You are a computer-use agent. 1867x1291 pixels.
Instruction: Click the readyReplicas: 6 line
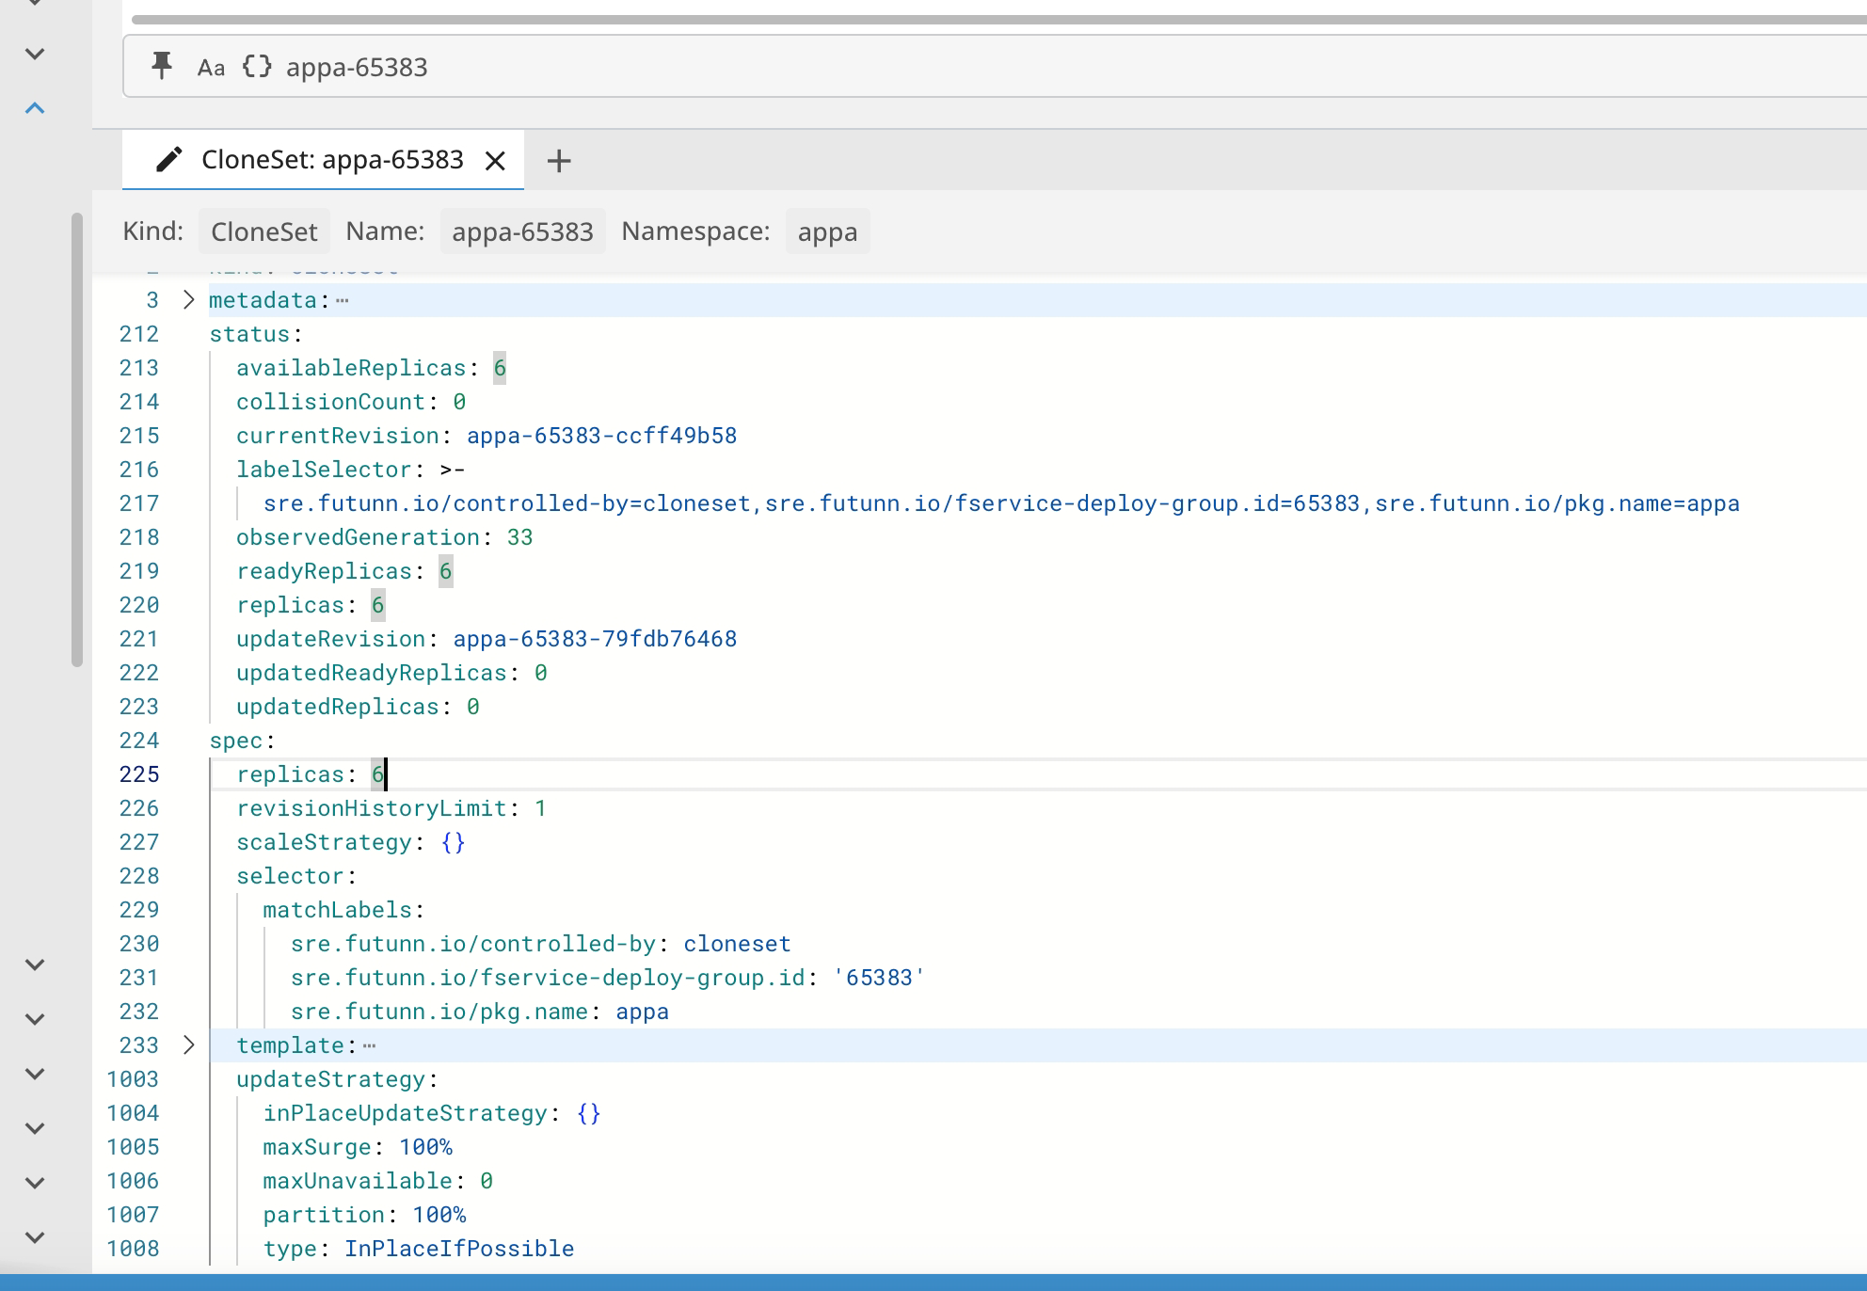click(x=344, y=571)
